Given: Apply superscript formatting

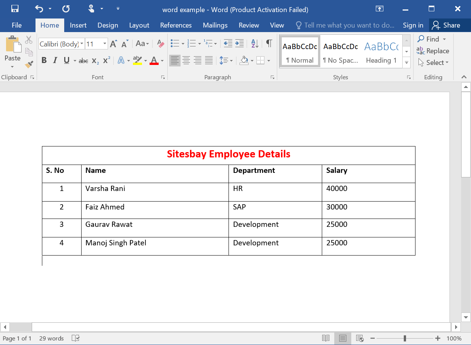Looking at the screenshot, I should tap(107, 60).
